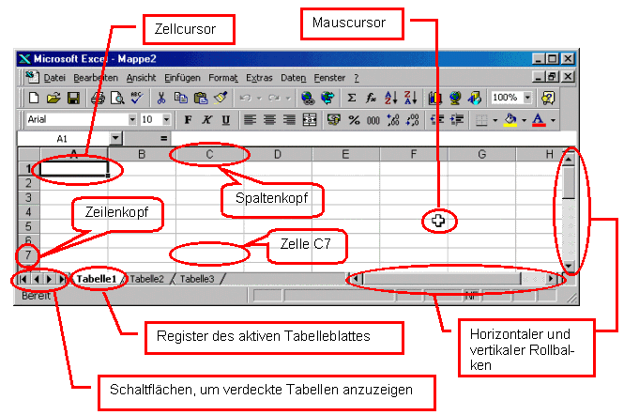Launch the Chart Wizard icon
This screenshot has height=415, width=624.
tap(435, 98)
